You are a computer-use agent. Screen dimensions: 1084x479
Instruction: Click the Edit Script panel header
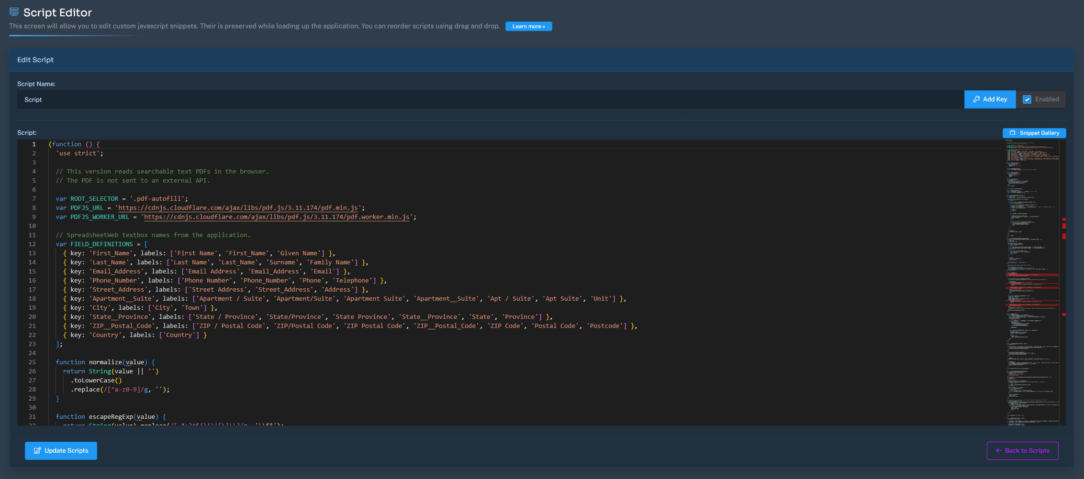[x=542, y=60]
